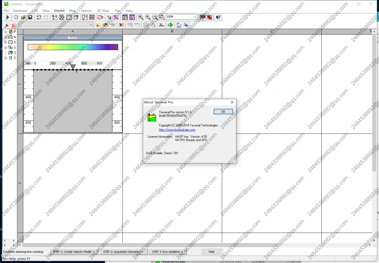Save using the floppy disk icon

30,17
